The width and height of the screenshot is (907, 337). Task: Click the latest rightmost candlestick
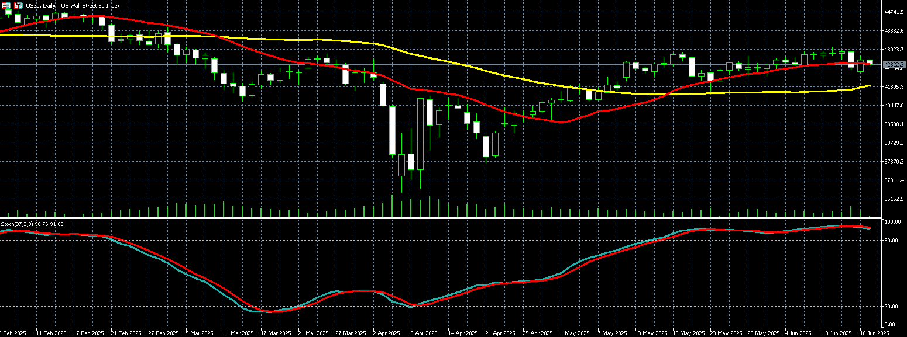click(x=870, y=62)
